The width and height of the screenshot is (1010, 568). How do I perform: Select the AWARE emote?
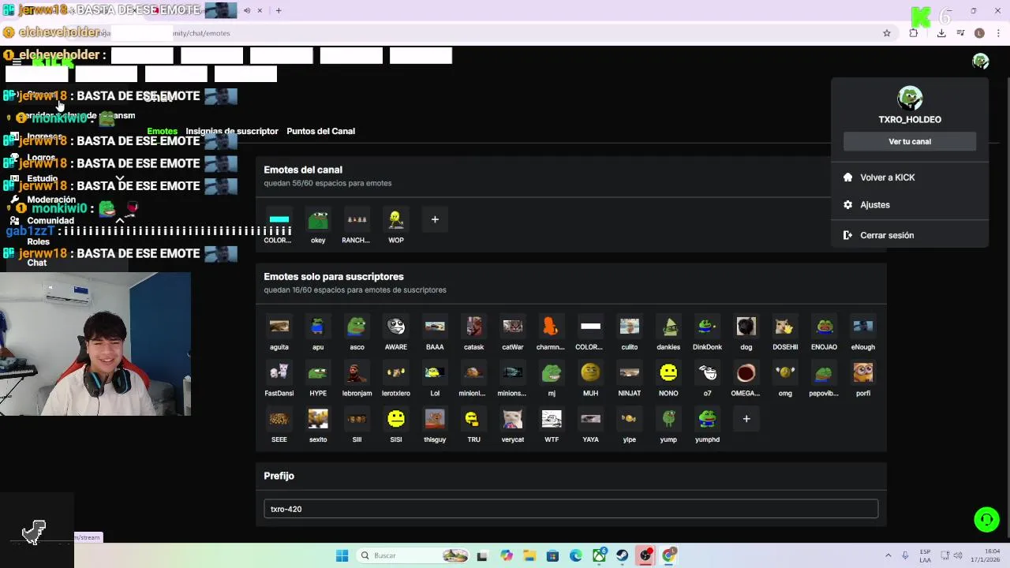click(x=396, y=327)
